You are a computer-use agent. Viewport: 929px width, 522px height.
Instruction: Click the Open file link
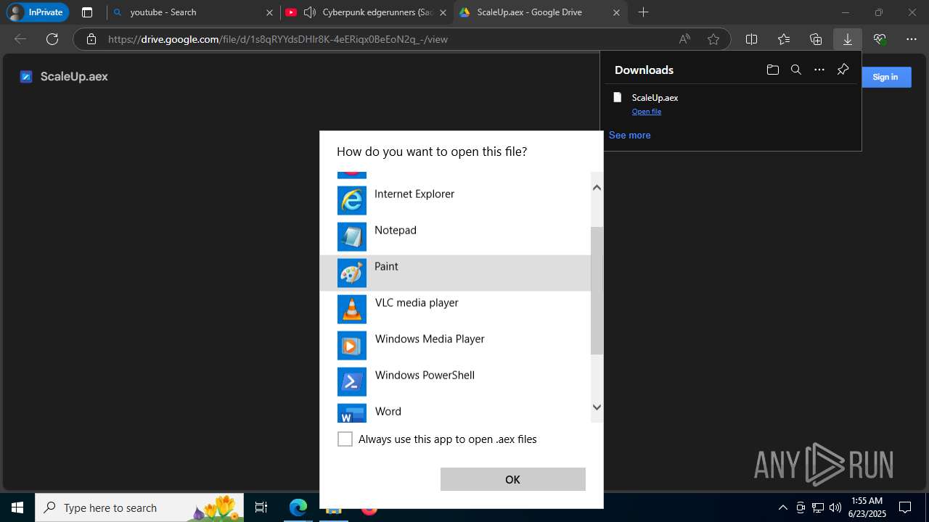(646, 112)
